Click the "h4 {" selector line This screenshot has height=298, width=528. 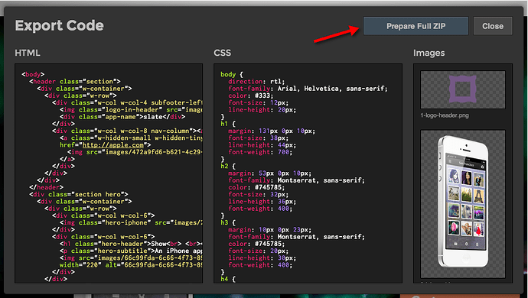tap(228, 279)
